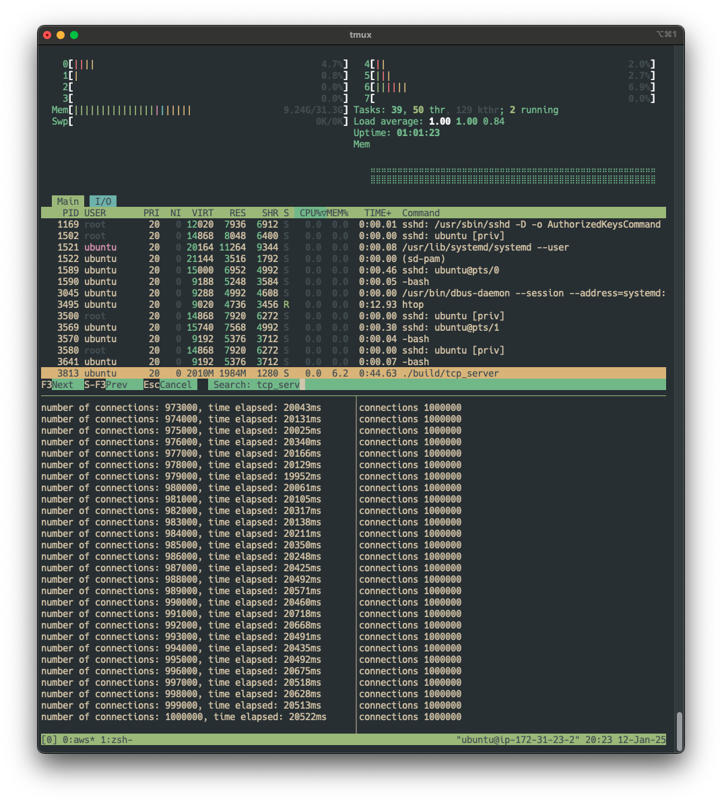Image resolution: width=722 pixels, height=803 pixels.
Task: Click the yellow minimize window button
Action: pos(61,35)
